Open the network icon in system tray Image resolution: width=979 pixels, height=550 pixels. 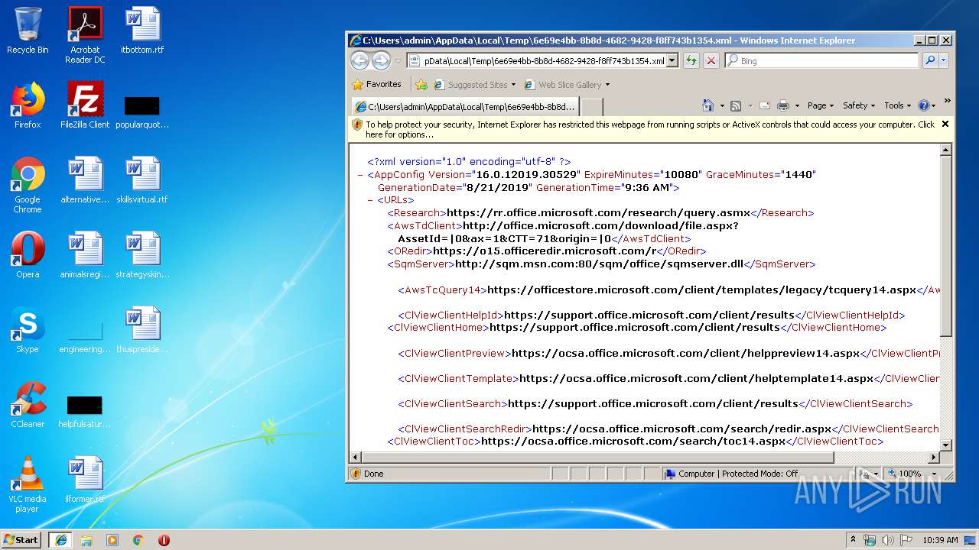(x=870, y=540)
